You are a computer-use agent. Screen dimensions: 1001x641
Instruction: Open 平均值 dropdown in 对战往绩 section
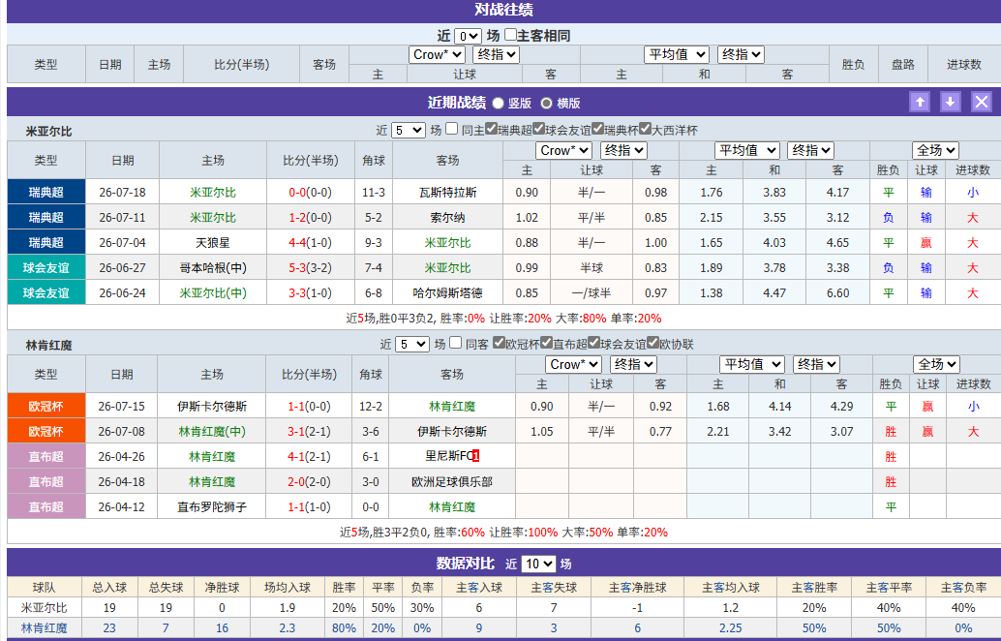click(677, 55)
